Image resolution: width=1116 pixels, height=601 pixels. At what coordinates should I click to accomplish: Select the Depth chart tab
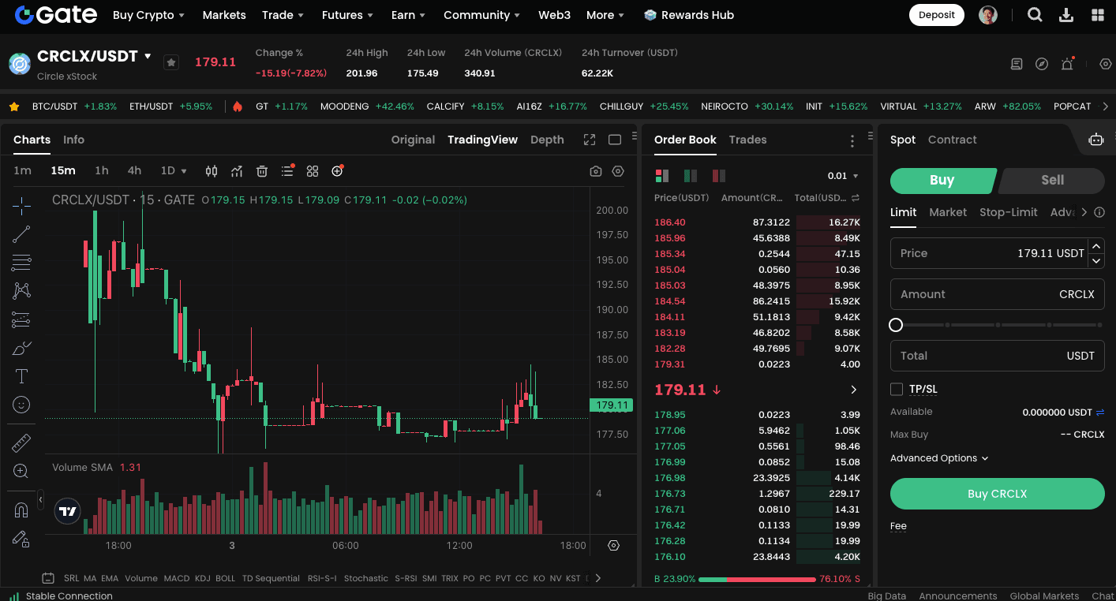tap(547, 140)
